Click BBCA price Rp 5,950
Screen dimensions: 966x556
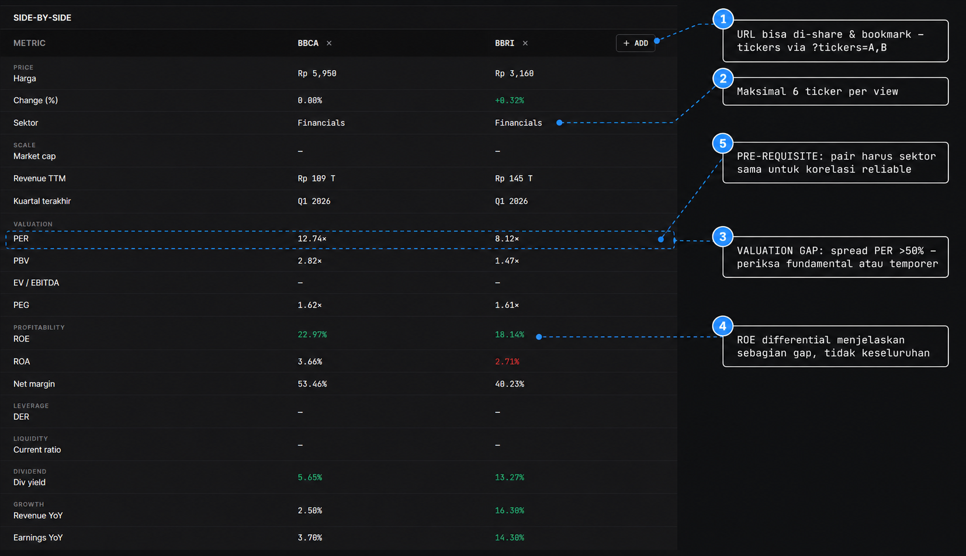(x=317, y=74)
